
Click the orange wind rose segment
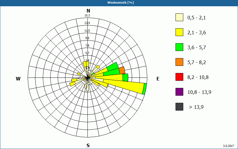tap(122, 70)
